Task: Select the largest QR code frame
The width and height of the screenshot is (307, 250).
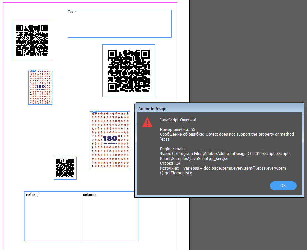Action: [129, 71]
